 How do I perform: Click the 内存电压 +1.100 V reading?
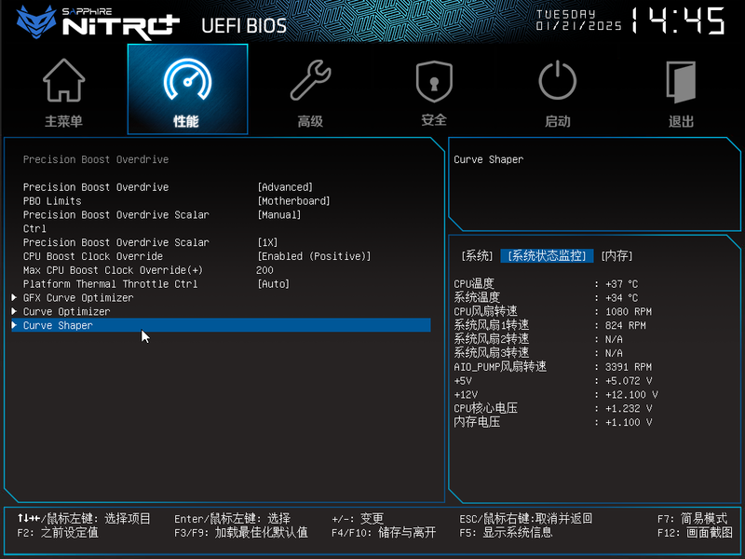tap(553, 422)
